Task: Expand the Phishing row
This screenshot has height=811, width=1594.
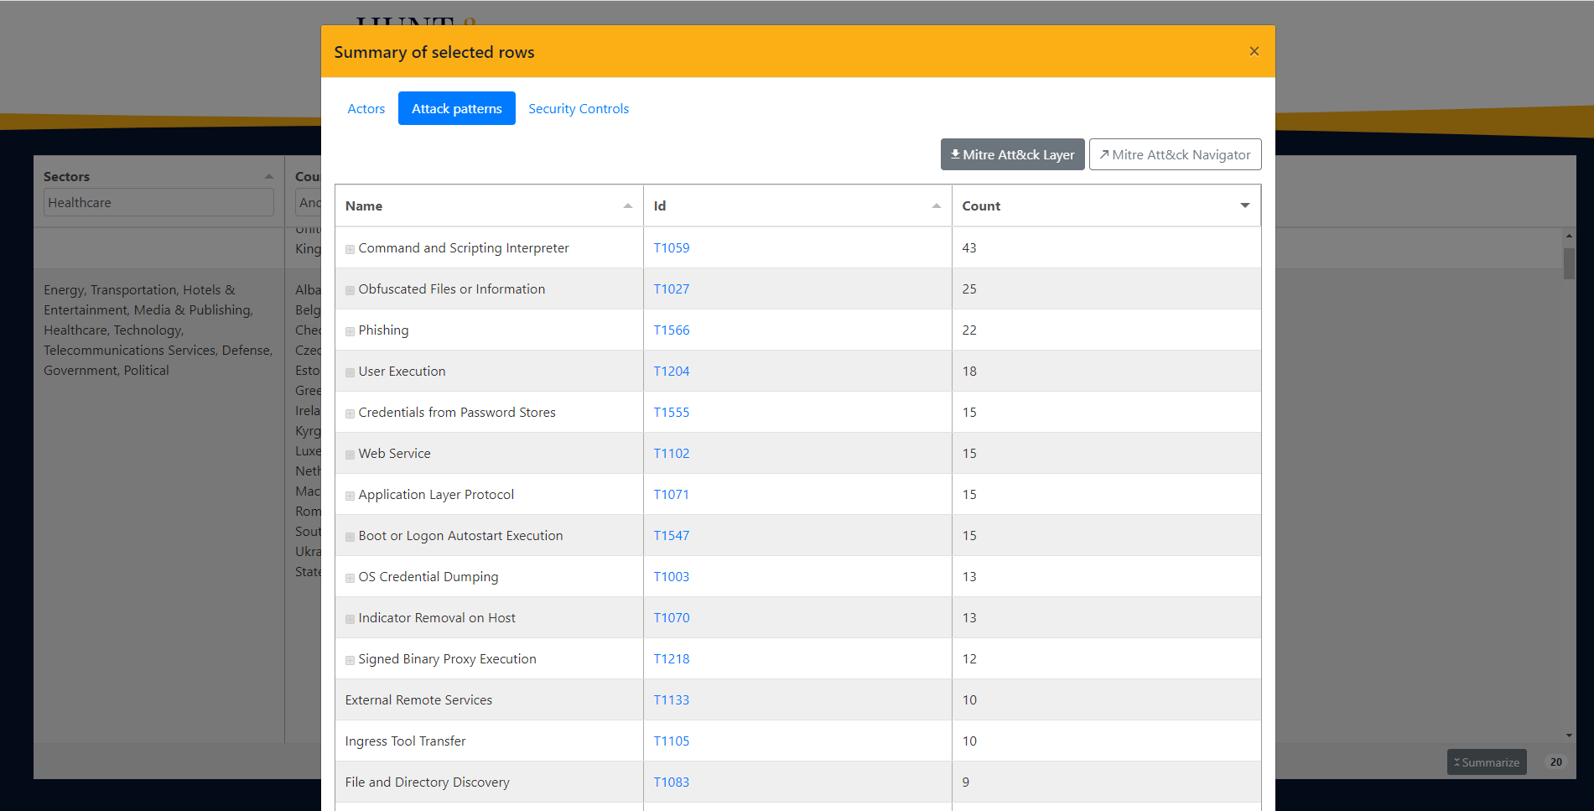Action: [350, 331]
